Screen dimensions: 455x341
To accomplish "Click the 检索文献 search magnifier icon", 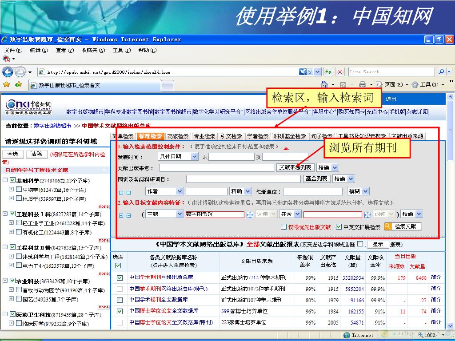I will coord(388,226).
